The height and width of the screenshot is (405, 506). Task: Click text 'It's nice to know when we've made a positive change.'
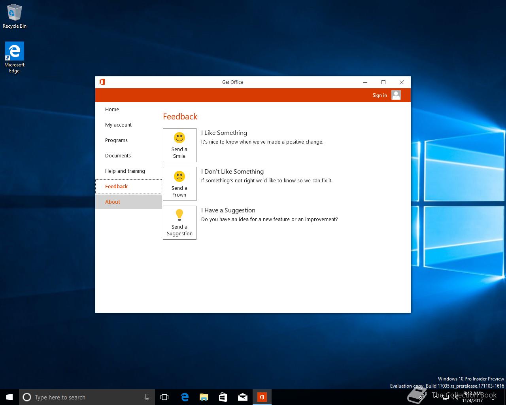click(x=262, y=142)
